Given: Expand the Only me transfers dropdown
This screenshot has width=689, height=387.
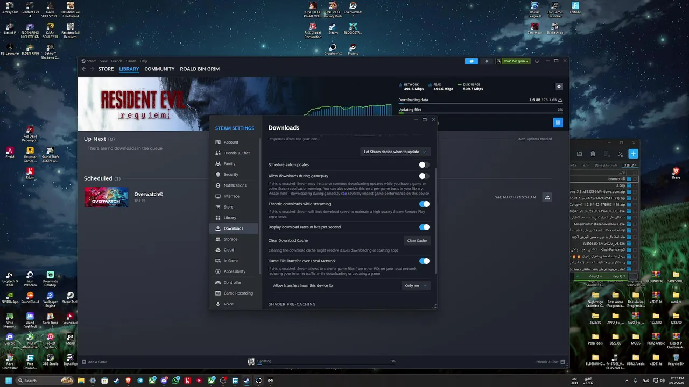Looking at the screenshot, I should (x=416, y=286).
